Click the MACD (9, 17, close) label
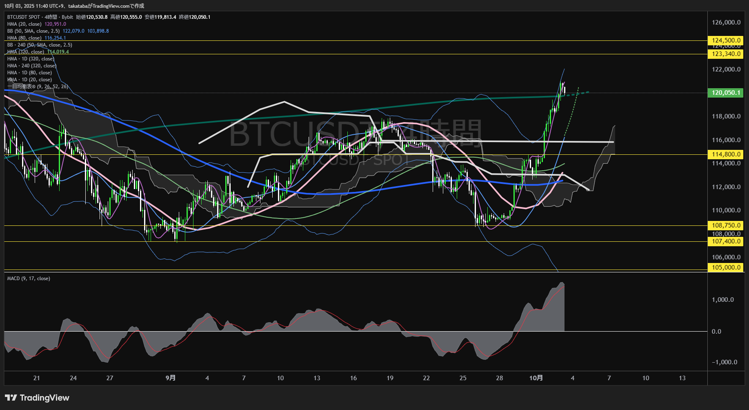The height and width of the screenshot is (410, 749). 29,279
